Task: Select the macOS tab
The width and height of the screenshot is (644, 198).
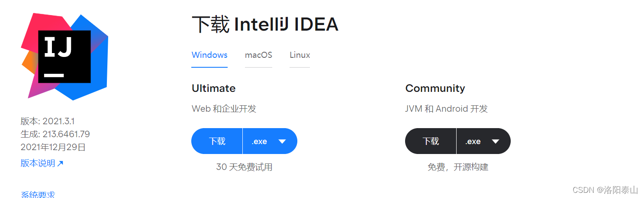Action: tap(258, 55)
